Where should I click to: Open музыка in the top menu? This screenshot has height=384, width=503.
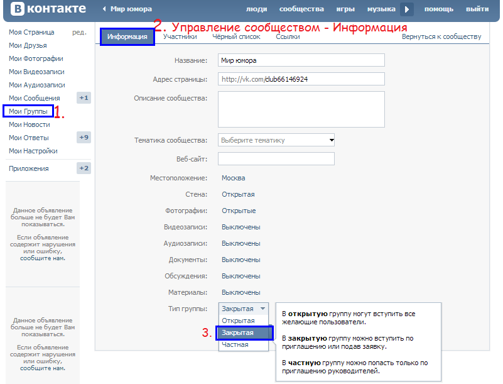click(381, 9)
